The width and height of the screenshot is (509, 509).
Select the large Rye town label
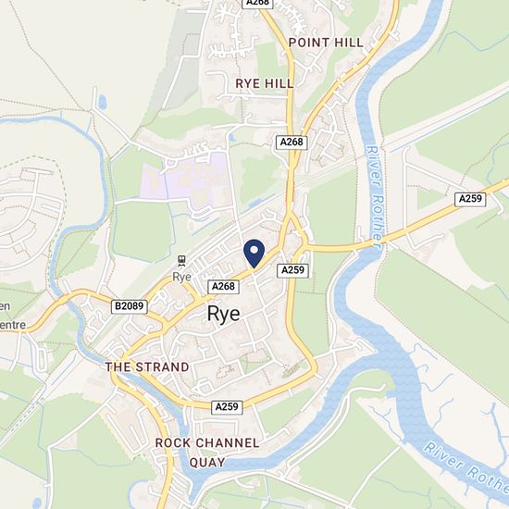point(224,314)
